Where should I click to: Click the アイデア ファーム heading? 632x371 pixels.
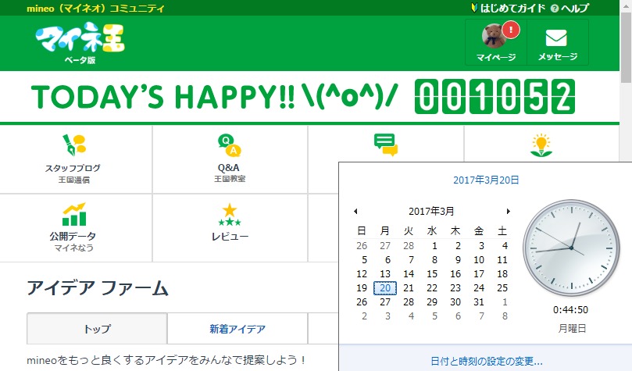tap(98, 288)
